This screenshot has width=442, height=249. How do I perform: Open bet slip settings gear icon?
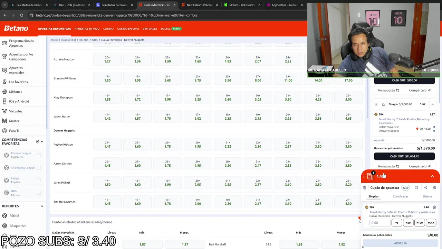pyautogui.click(x=434, y=188)
